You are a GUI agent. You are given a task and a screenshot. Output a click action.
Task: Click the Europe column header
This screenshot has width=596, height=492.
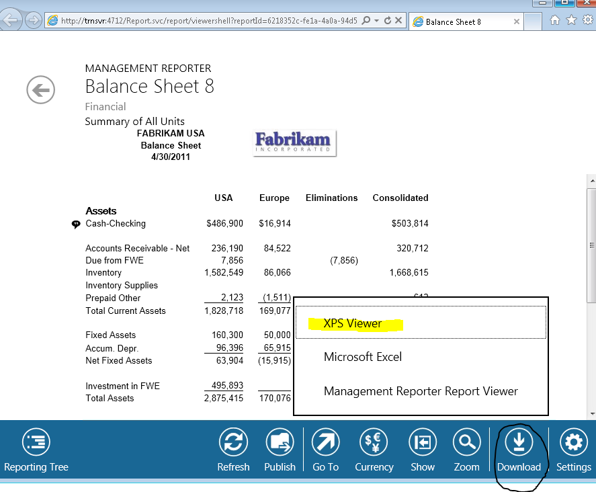274,198
